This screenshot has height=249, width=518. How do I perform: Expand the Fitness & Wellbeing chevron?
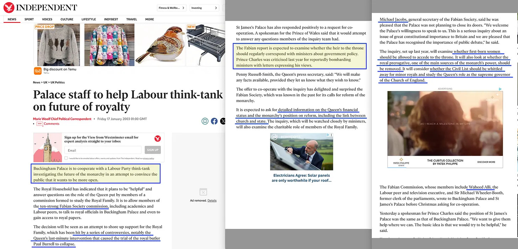pos(183,8)
